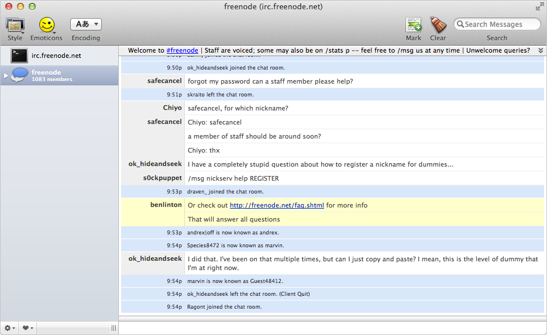Click "Ragont joined the chat room." entry
This screenshot has height=335, width=547.
tap(224, 307)
